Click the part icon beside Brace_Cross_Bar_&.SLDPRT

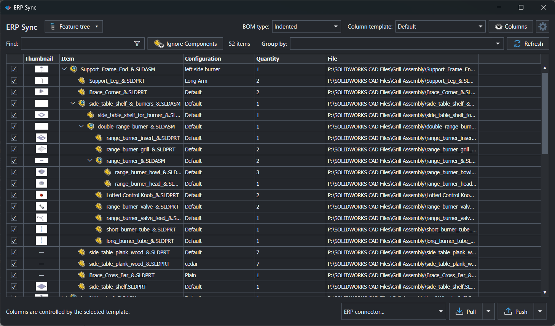(82, 275)
